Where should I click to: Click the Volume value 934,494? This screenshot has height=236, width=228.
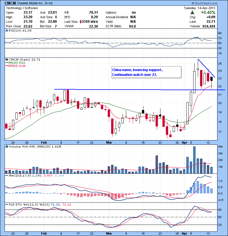click(x=209, y=26)
